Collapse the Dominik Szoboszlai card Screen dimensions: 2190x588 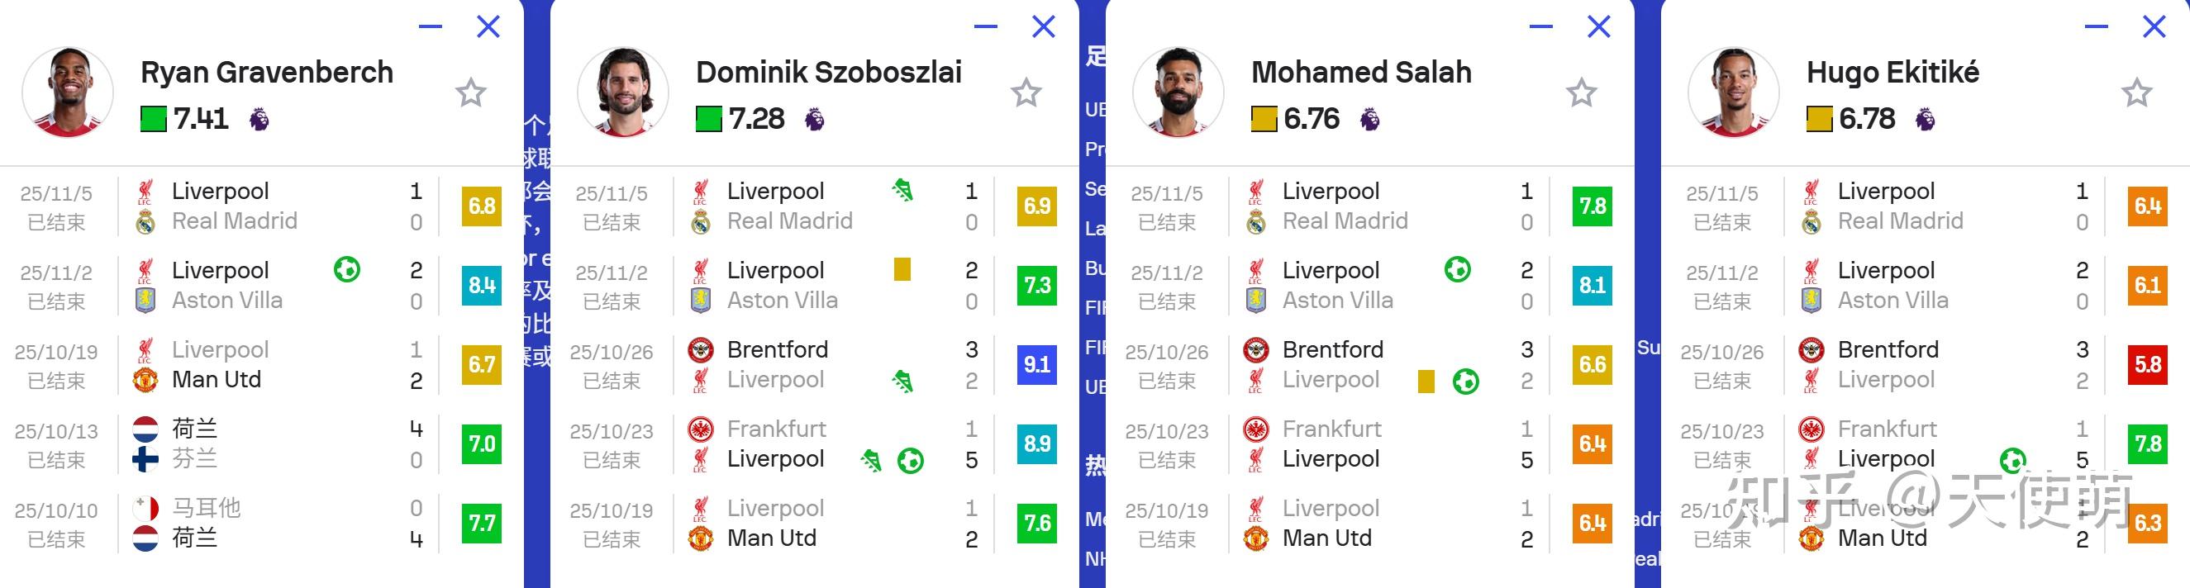(985, 26)
